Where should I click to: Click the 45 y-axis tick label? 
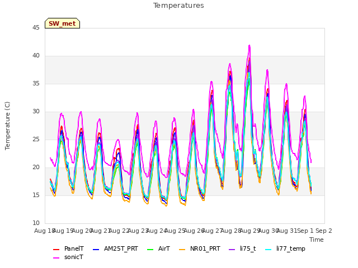[36, 28]
